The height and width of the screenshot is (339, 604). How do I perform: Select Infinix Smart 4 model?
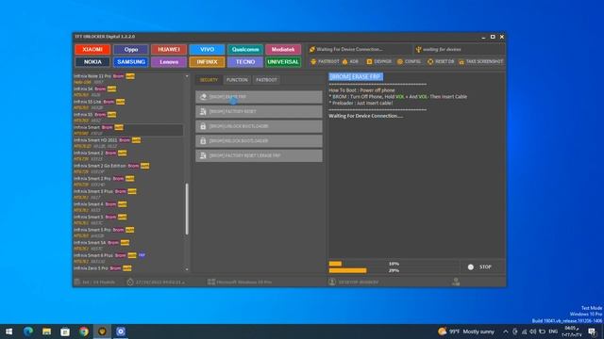pos(128,207)
